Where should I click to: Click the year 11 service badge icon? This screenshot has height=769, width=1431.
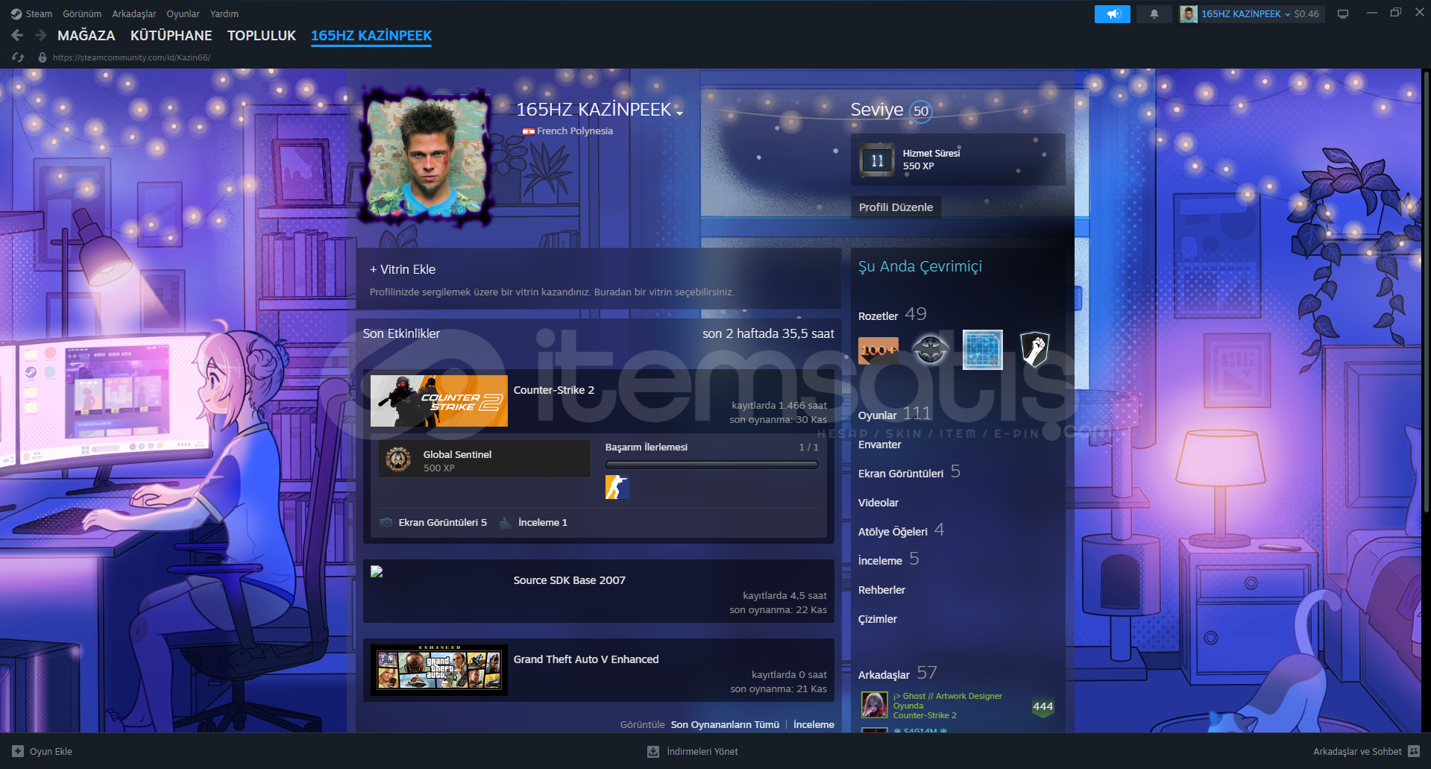877,160
